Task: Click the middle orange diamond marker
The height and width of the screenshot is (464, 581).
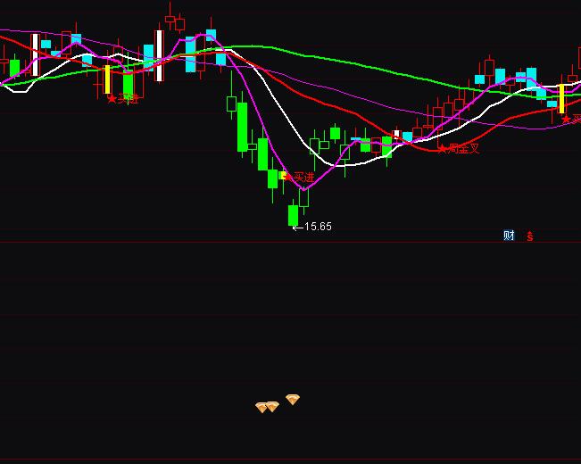Action: [x=272, y=407]
